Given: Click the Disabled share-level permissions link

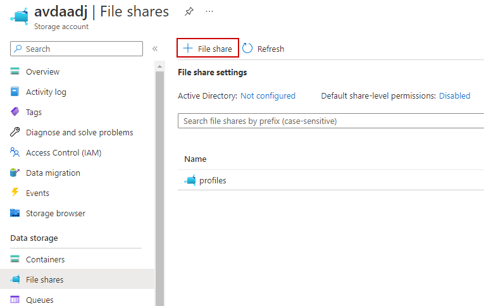Looking at the screenshot, I should tap(454, 96).
